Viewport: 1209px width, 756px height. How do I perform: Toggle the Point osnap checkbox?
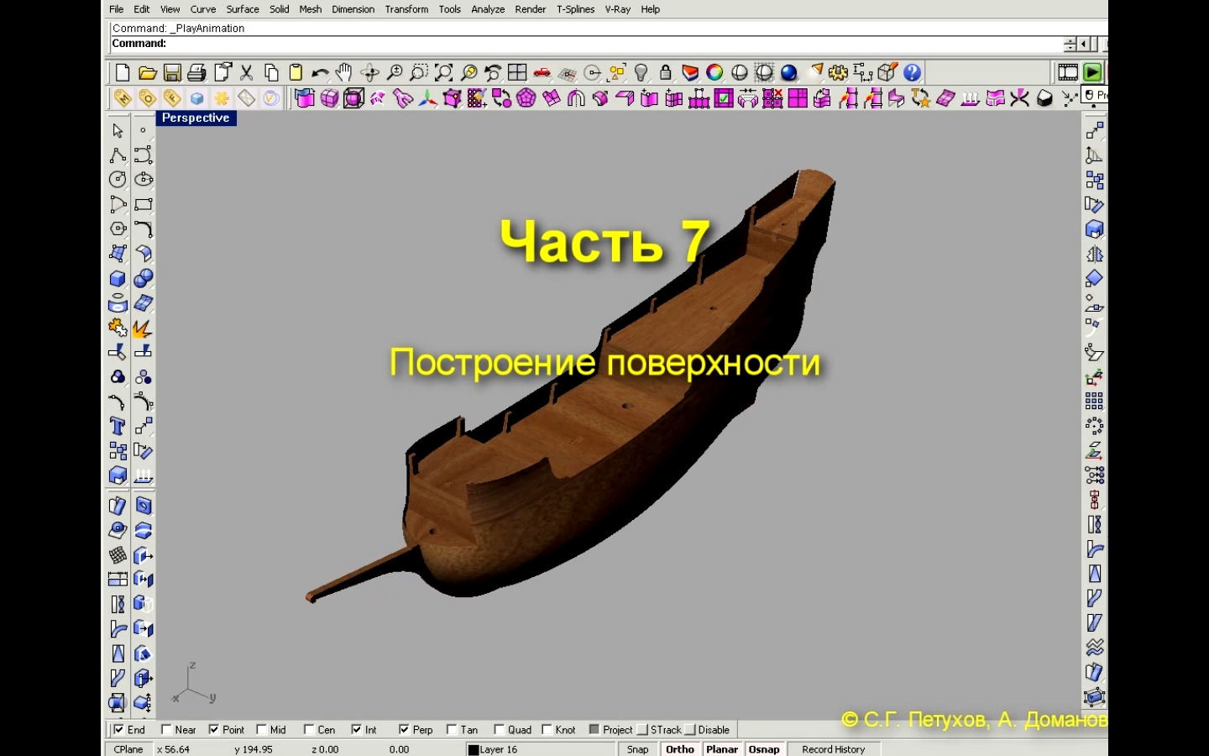(214, 730)
